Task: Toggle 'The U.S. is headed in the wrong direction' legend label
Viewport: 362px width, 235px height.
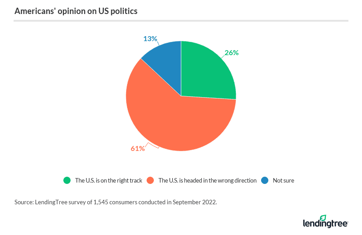Action: 208,180
